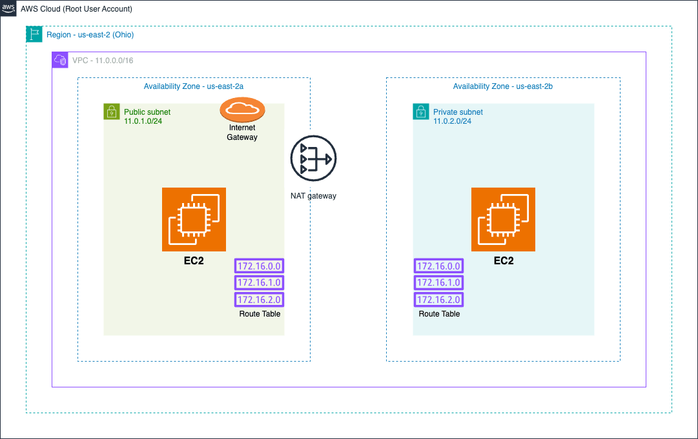This screenshot has width=698, height=439.
Task: Click the Availability Zone us-east-2b label
Action: pos(503,86)
